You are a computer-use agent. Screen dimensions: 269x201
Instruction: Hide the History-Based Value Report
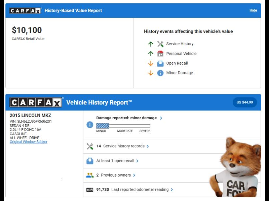(253, 10)
